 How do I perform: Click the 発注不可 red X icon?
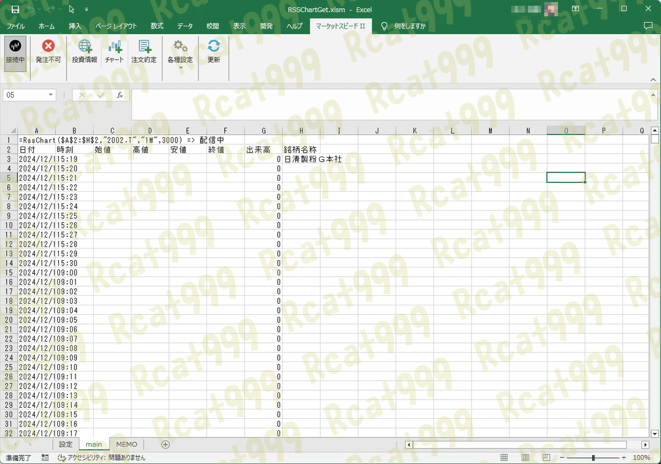coord(48,46)
